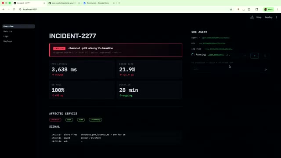Send the message with the arrow icon
Viewport: 281px width, 158px height.
[266, 69]
